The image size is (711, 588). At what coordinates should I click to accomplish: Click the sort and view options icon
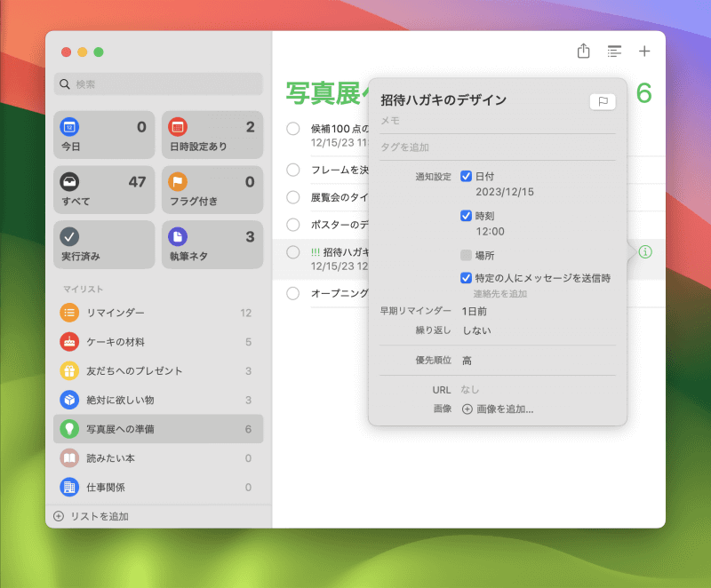click(614, 52)
